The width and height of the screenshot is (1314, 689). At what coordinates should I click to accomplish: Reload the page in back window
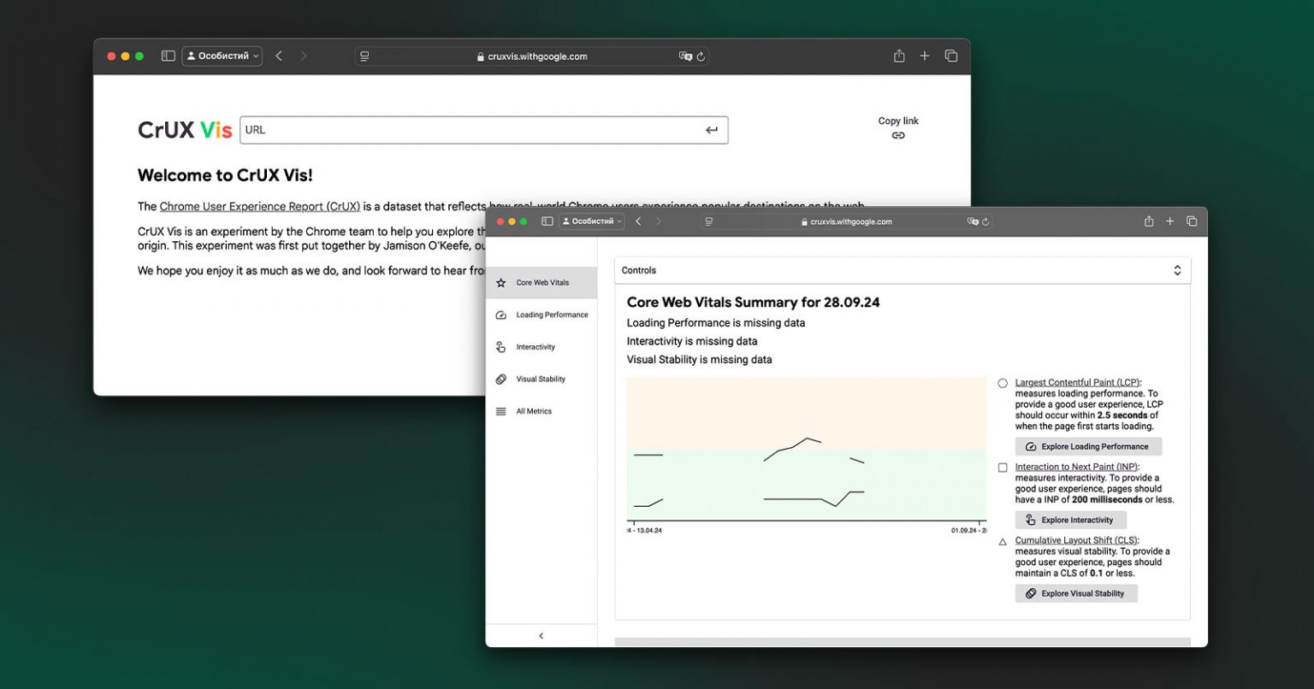(x=701, y=56)
